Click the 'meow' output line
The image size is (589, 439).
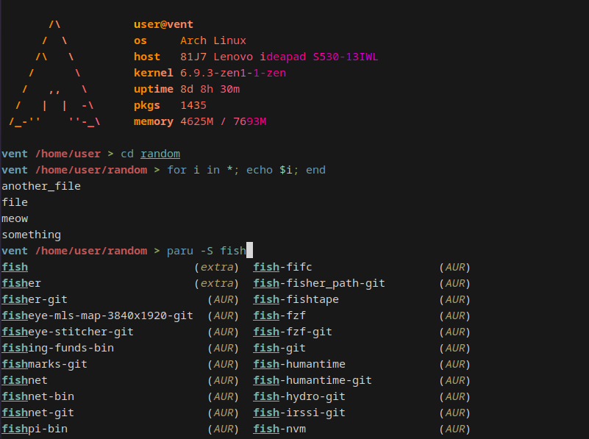pyautogui.click(x=15, y=218)
